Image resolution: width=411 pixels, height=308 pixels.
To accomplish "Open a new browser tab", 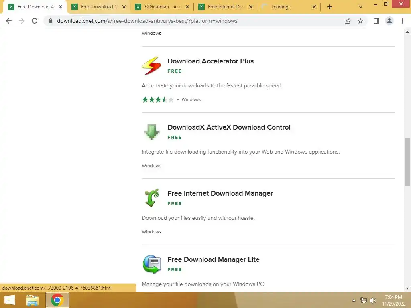I will point(330,7).
